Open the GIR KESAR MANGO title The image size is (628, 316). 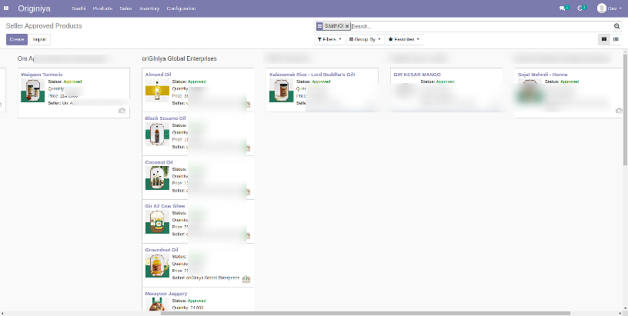coord(417,75)
